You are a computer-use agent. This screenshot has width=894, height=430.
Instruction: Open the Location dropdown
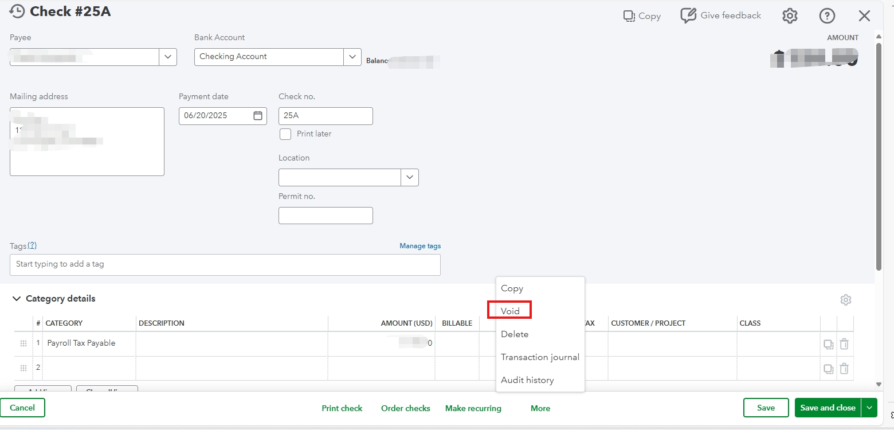[x=410, y=177]
